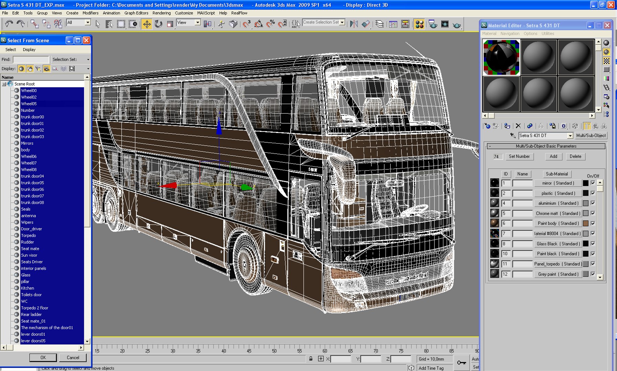
Task: Click the Material Editor spheres icon
Action: click(x=419, y=24)
